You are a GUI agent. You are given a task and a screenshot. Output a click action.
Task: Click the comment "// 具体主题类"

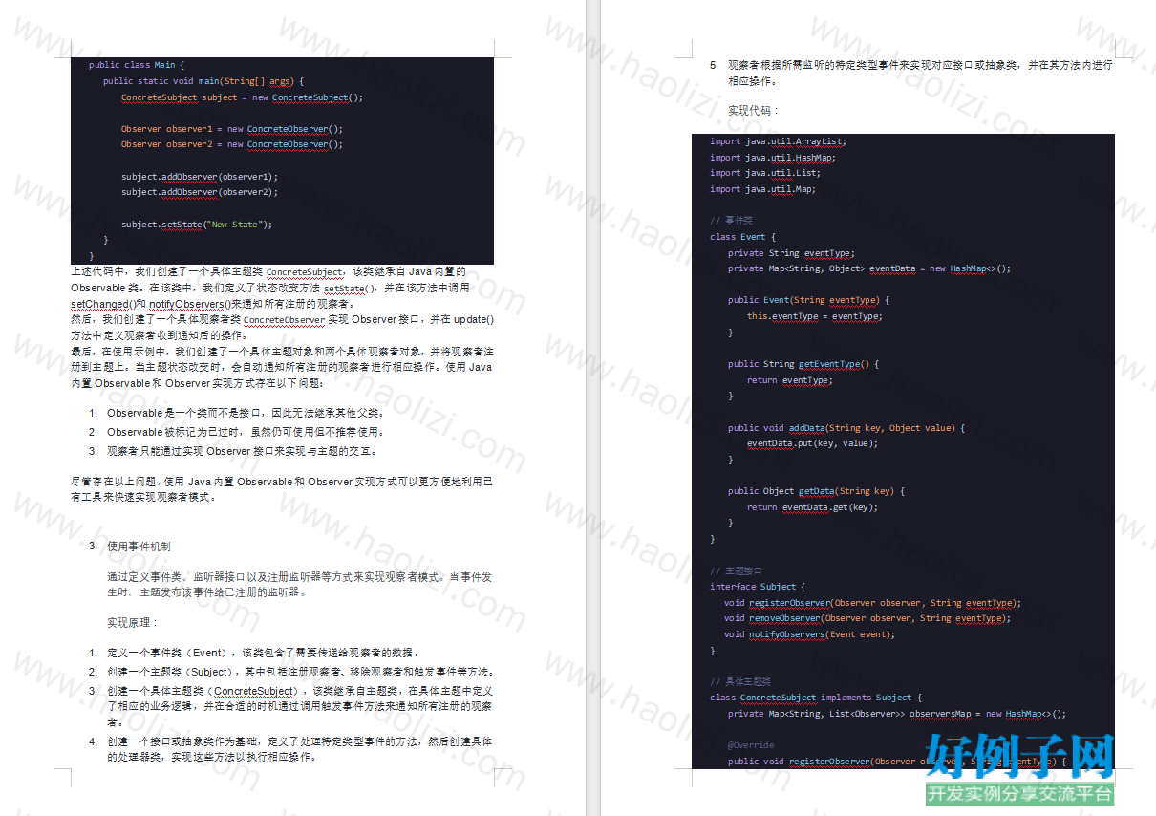(740, 682)
